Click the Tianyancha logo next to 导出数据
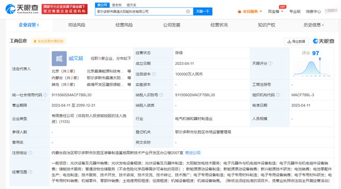 (323, 41)
